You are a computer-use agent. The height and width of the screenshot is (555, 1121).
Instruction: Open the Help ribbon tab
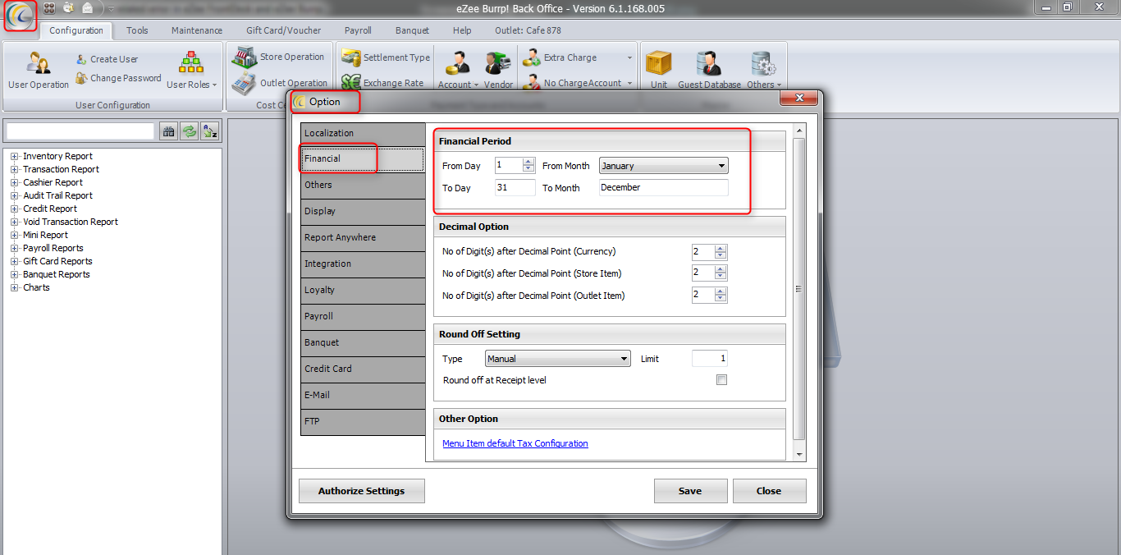click(462, 30)
